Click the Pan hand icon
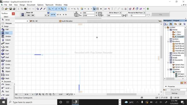187x105 pixels. 47,94
